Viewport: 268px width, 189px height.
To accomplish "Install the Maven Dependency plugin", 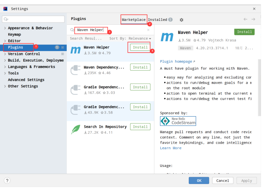I will 140,67.
